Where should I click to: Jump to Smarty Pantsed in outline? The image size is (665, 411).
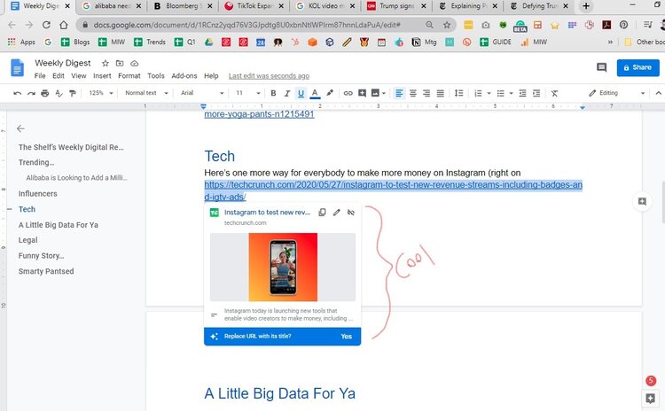point(46,271)
